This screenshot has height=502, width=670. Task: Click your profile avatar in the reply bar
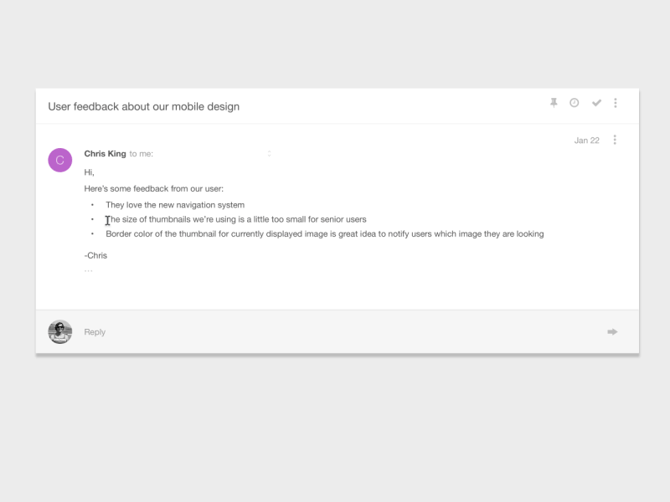point(59,331)
